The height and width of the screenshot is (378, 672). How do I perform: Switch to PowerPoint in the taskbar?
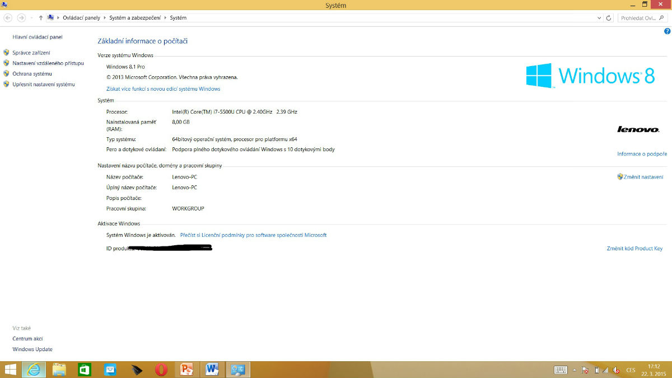[187, 369]
